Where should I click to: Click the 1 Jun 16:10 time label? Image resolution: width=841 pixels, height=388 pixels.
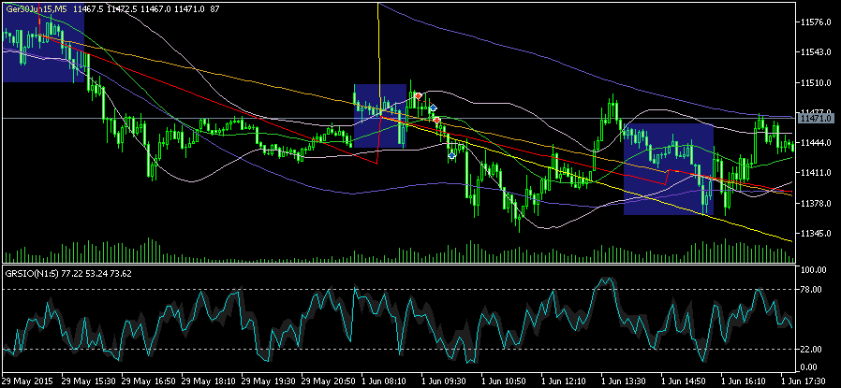coord(745,380)
